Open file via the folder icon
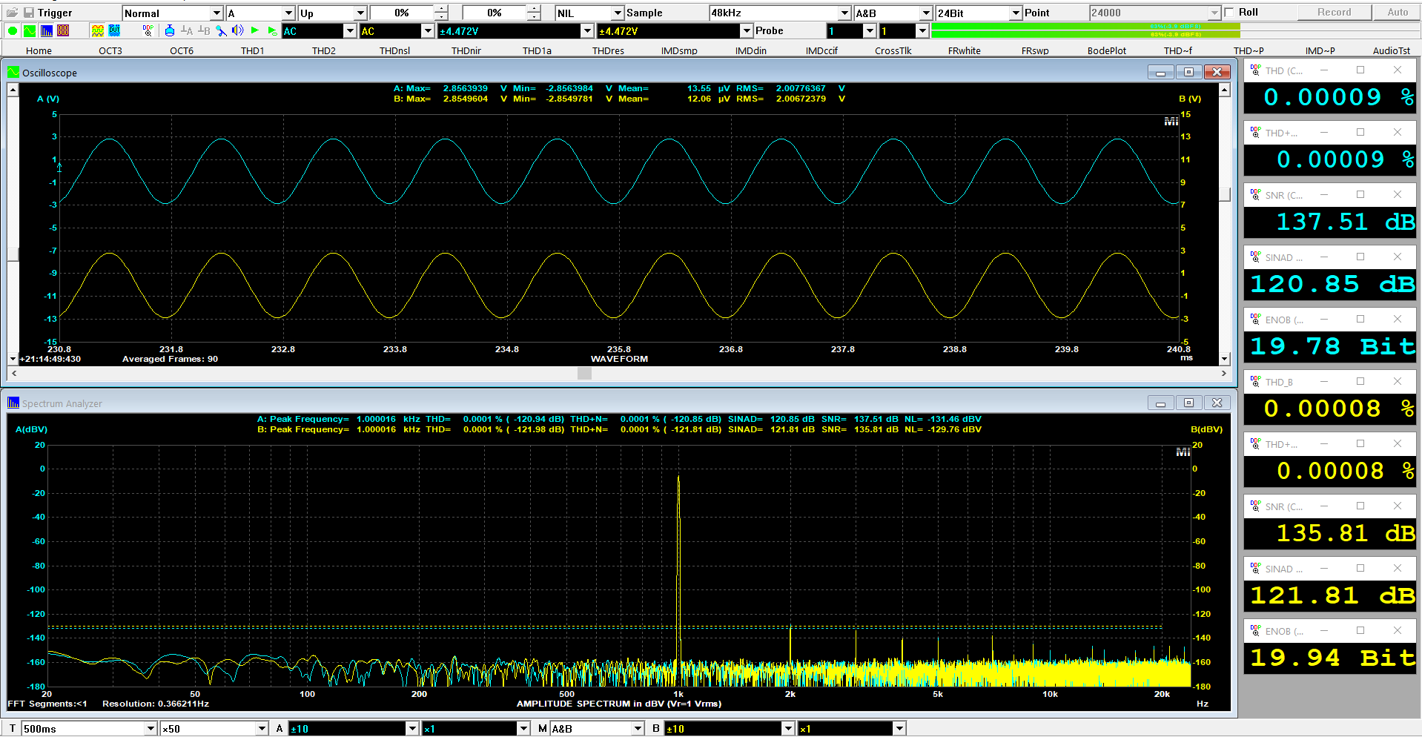Image resolution: width=1422 pixels, height=737 pixels. (12, 13)
